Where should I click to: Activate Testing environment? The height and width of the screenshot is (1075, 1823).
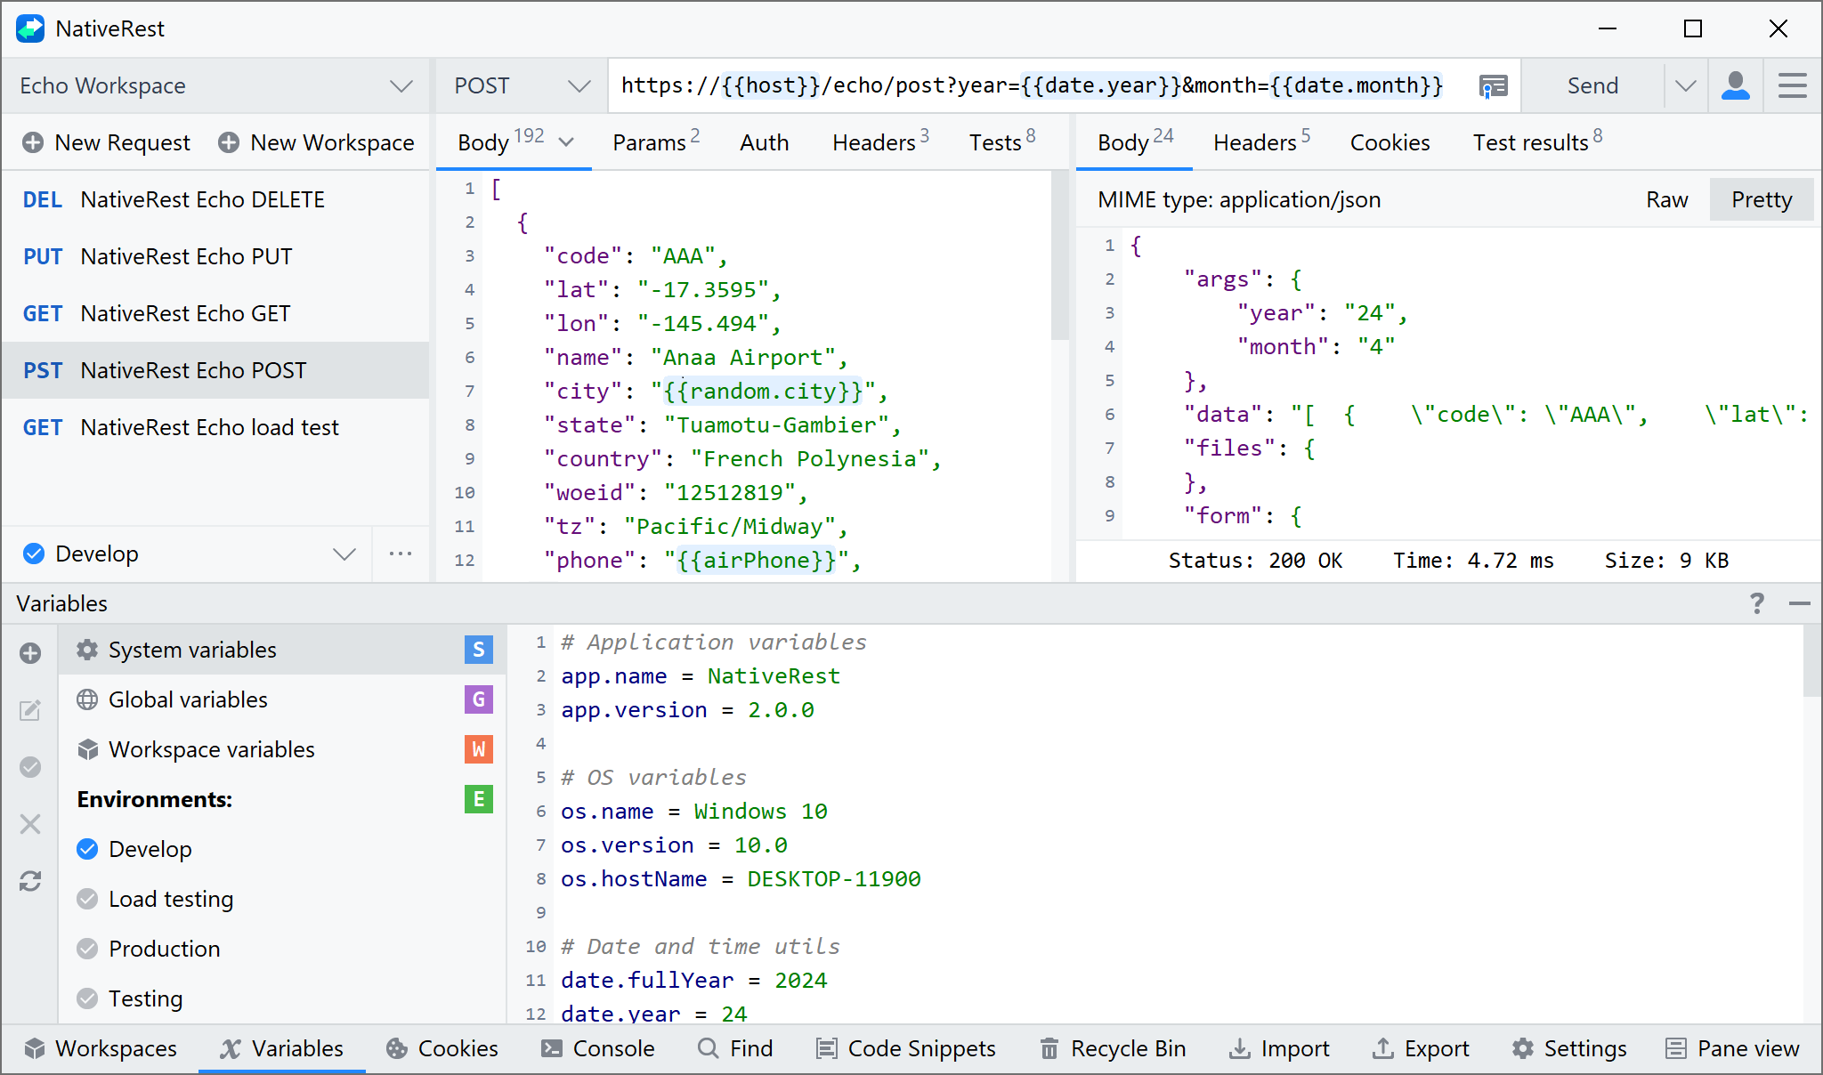pos(87,998)
